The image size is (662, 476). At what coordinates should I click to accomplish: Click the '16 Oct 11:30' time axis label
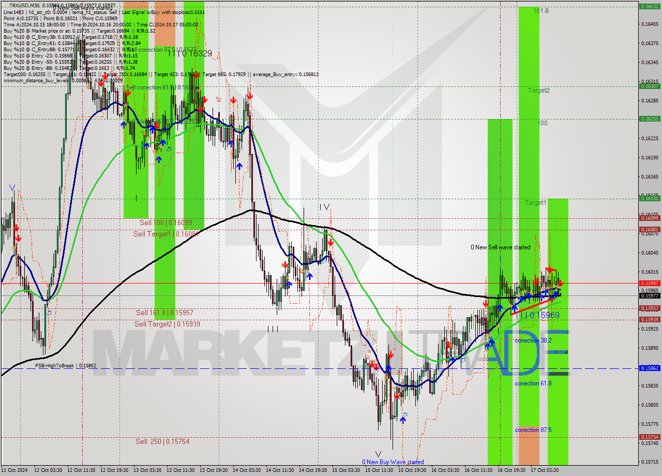click(478, 470)
